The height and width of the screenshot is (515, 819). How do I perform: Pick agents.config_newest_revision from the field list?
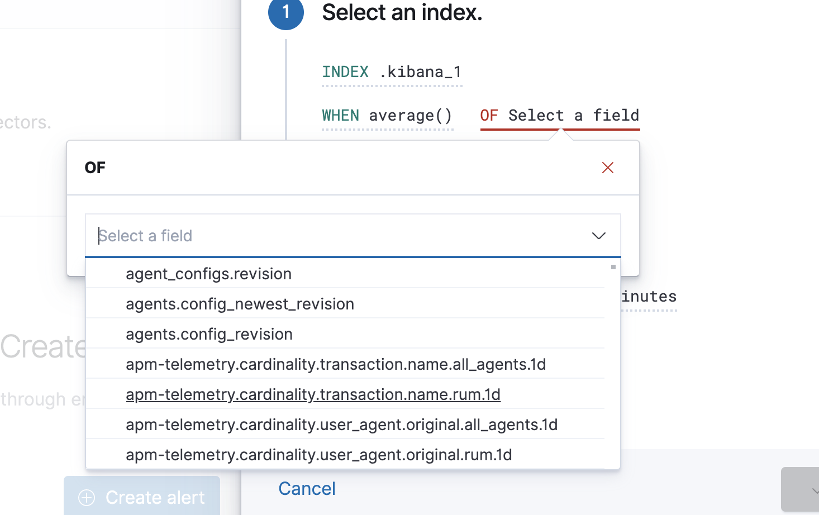pos(240,304)
